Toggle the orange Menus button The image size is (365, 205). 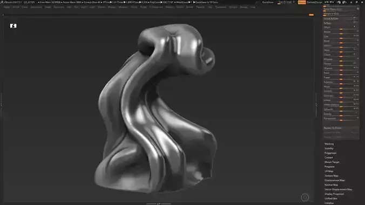(x=302, y=2)
